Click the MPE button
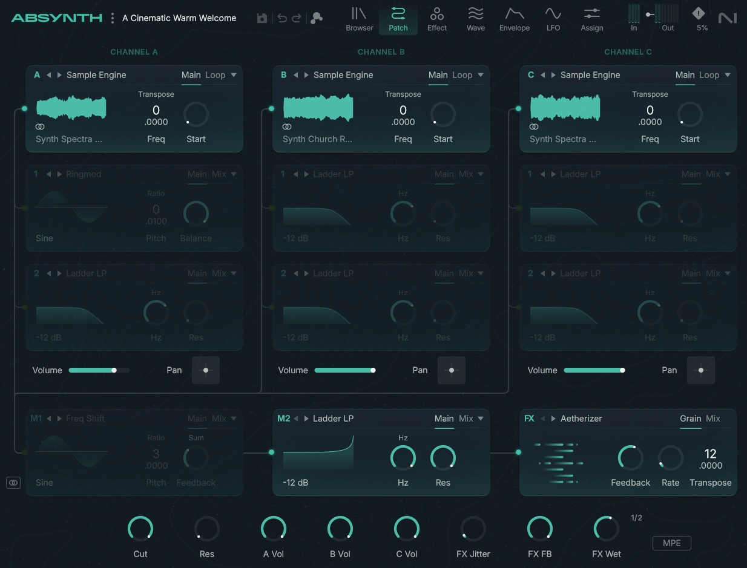Image resolution: width=747 pixels, height=568 pixels. [672, 543]
